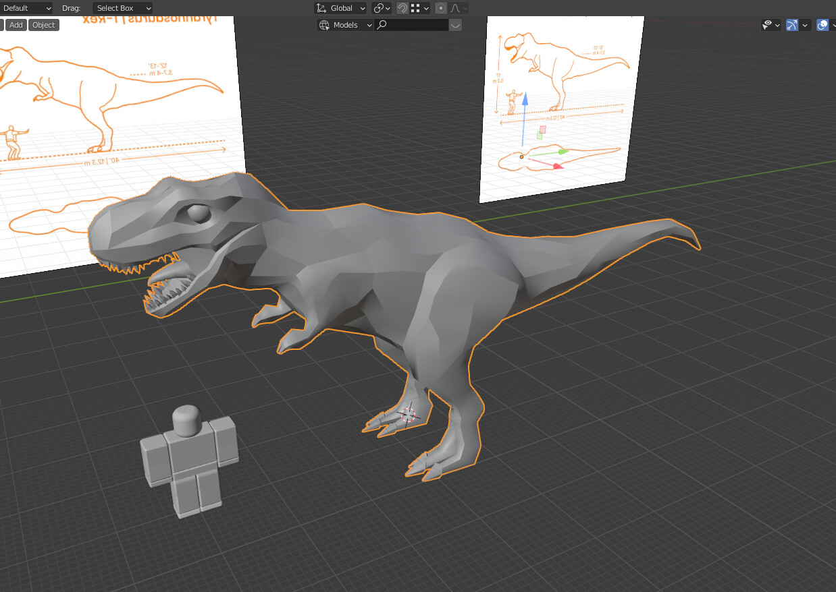Toggle the viewport gizmos arrow icon

pos(791,25)
